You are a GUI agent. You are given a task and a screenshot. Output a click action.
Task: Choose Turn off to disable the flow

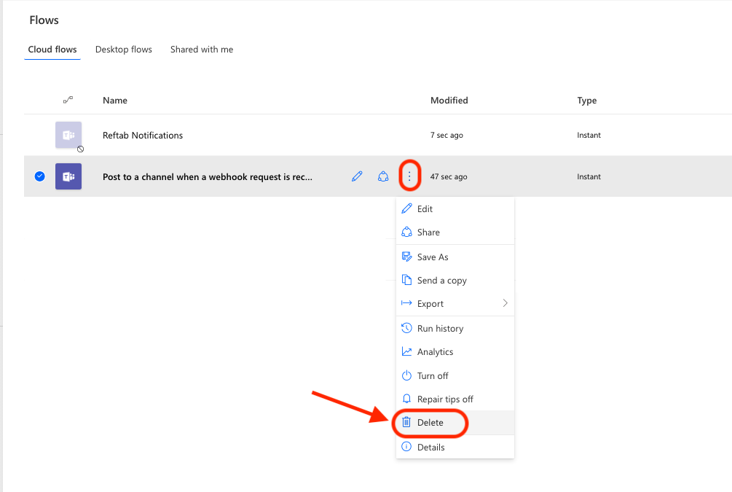pyautogui.click(x=433, y=375)
